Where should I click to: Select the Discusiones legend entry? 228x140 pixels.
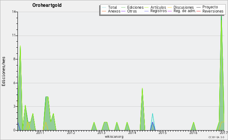[x=184, y=7]
